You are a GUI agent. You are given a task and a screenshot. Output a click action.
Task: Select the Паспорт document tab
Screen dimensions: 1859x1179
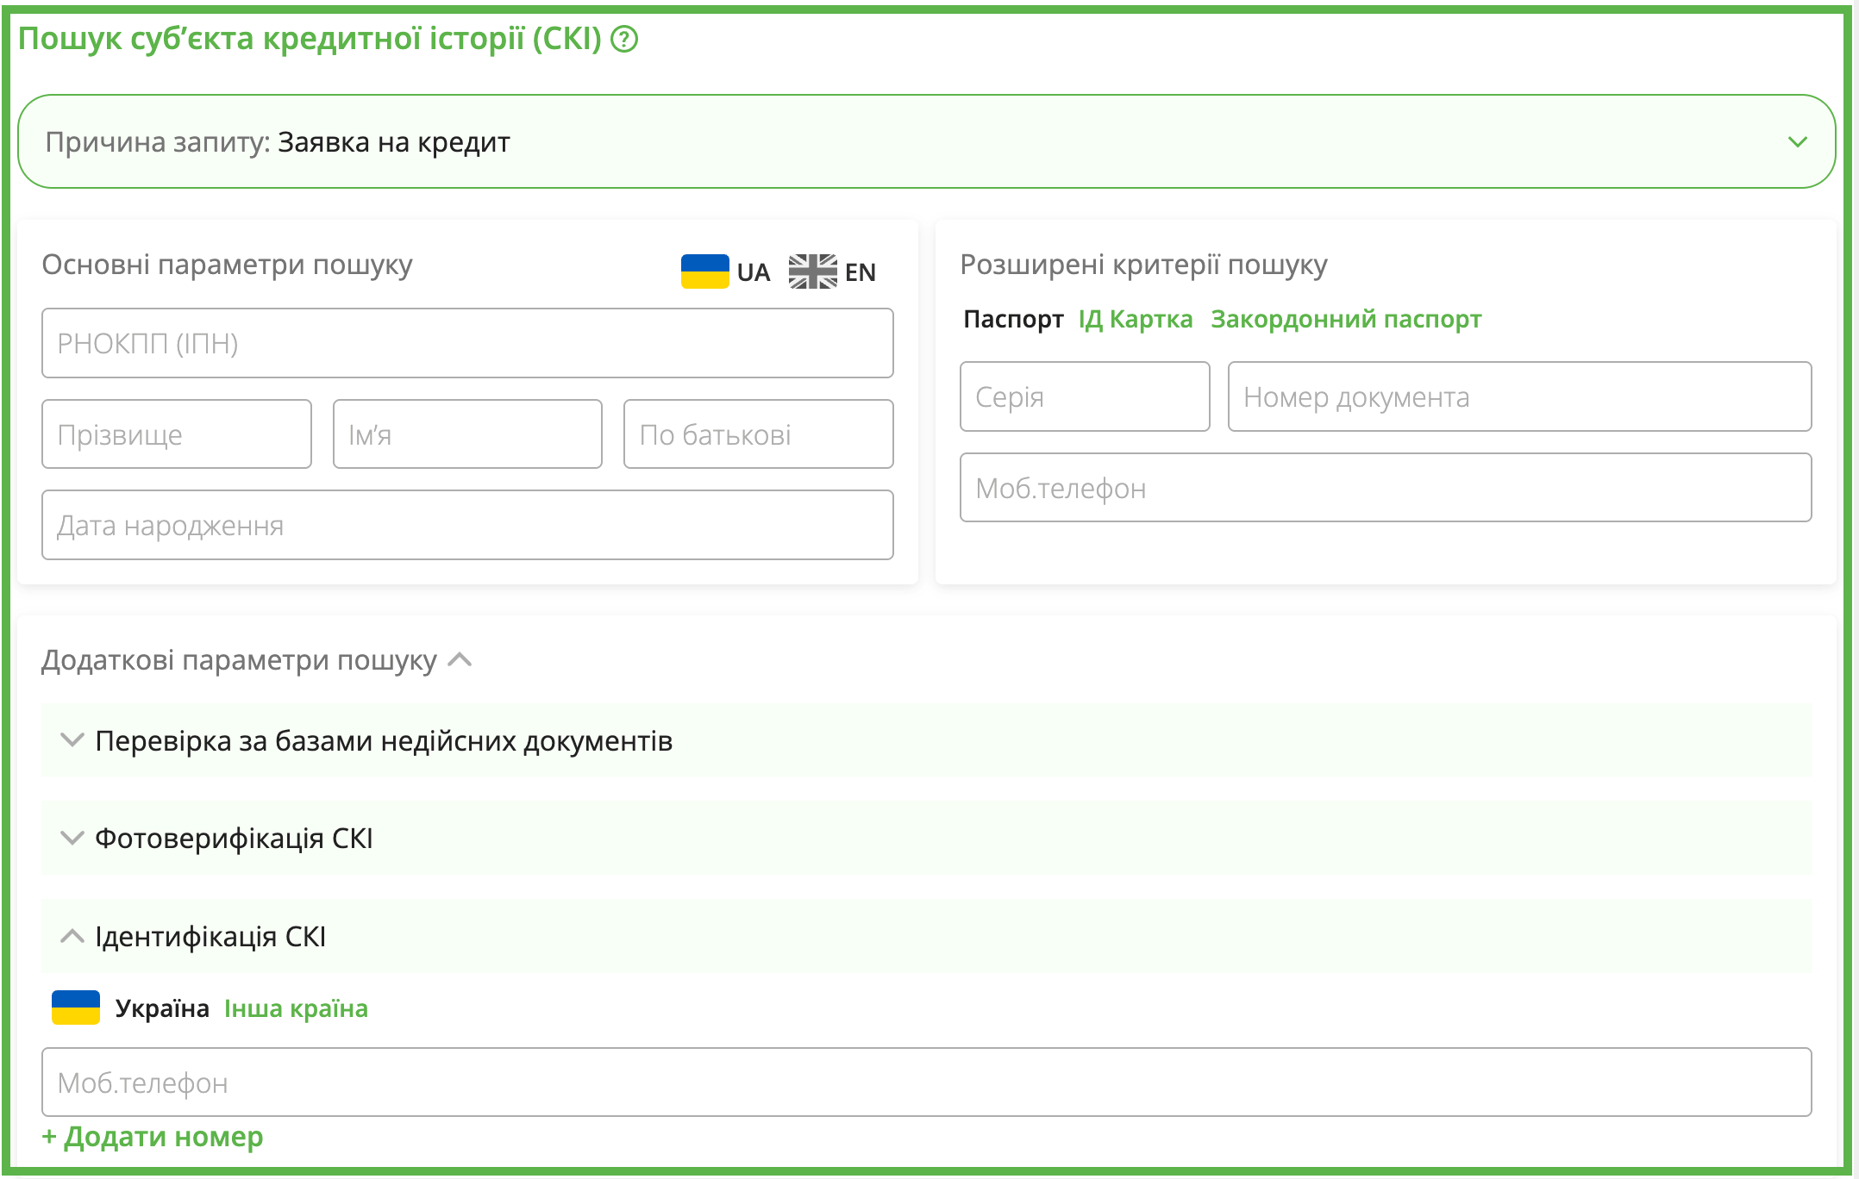1012,319
